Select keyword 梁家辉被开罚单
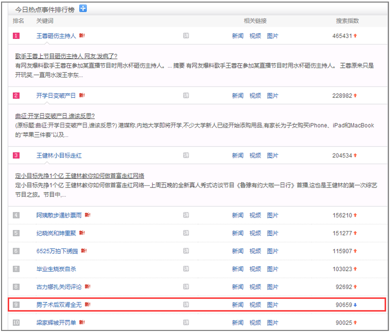 56,323
